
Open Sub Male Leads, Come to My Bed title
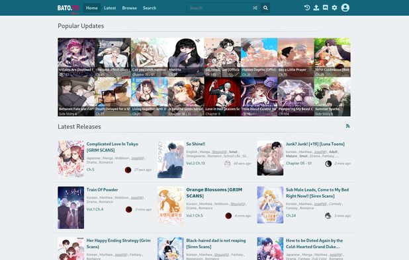[317, 193]
